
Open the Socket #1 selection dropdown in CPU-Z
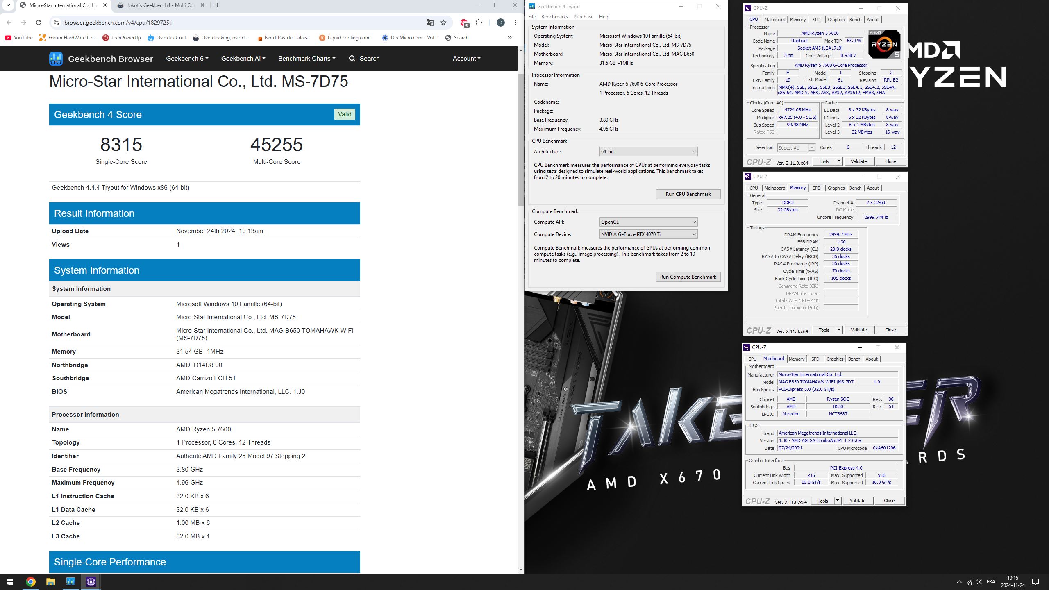796,147
